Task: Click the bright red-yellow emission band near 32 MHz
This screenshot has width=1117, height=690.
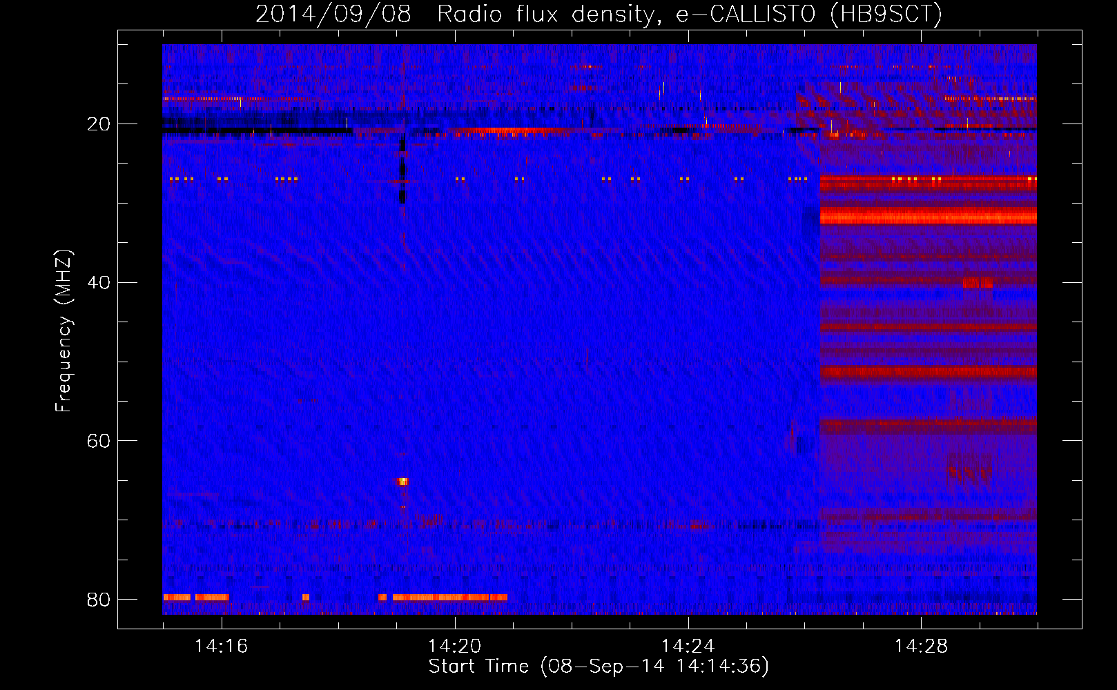Action: click(928, 216)
